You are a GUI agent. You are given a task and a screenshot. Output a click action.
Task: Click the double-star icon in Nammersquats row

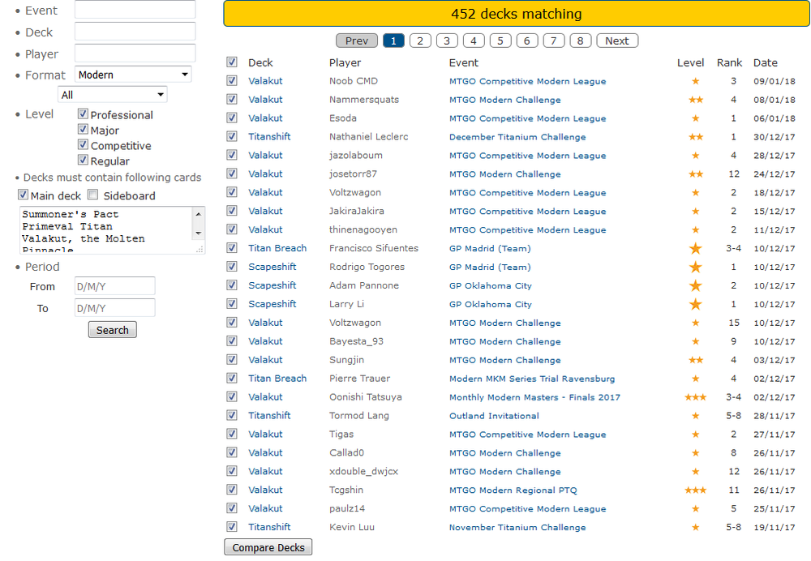point(695,100)
